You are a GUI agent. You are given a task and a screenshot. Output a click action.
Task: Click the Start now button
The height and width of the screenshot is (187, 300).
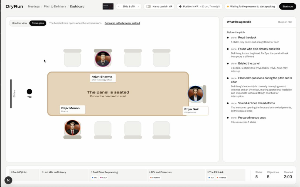tap(287, 6)
